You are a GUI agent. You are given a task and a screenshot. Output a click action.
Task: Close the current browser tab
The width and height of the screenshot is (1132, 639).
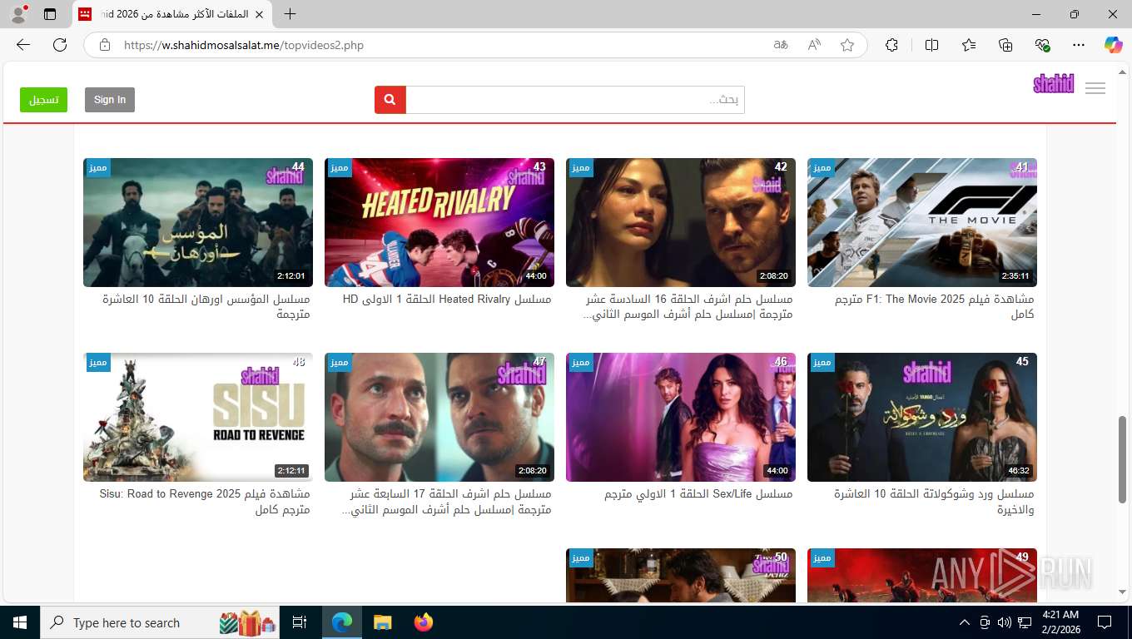point(260,14)
